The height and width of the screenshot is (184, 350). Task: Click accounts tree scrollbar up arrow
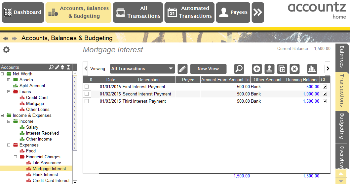point(75,73)
